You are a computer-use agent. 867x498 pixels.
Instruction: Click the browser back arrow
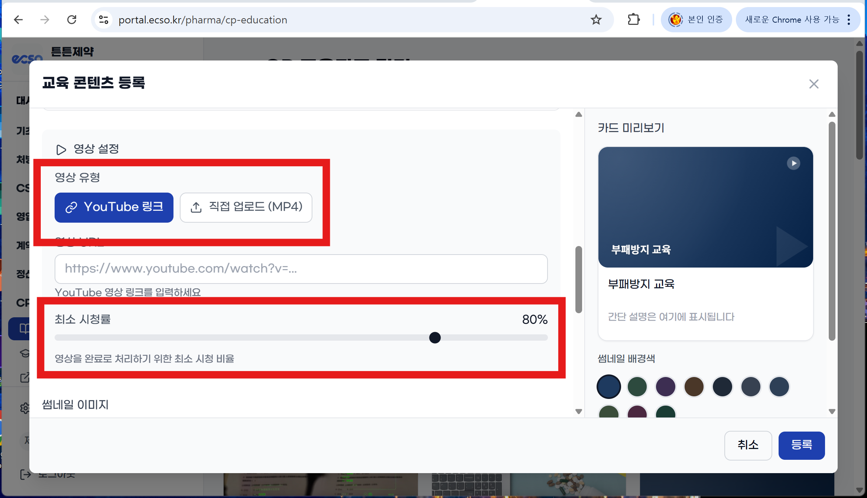click(18, 20)
